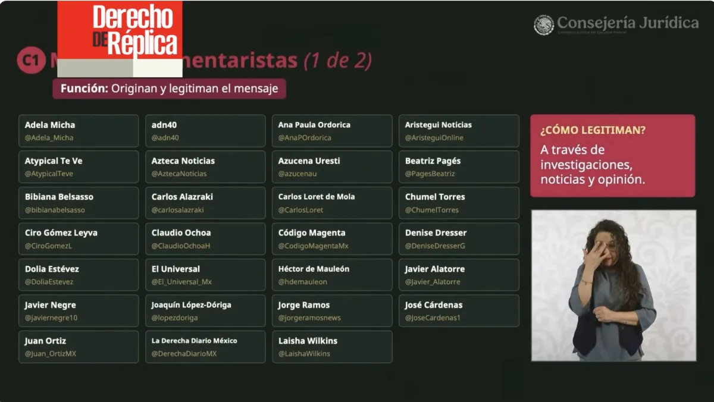Select the Laisha Wilkins card
Image resolution: width=714 pixels, height=402 pixels.
click(x=332, y=347)
